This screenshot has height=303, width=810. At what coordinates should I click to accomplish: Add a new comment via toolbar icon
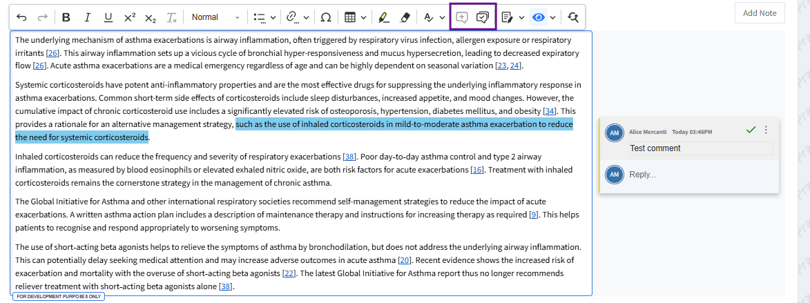(462, 17)
